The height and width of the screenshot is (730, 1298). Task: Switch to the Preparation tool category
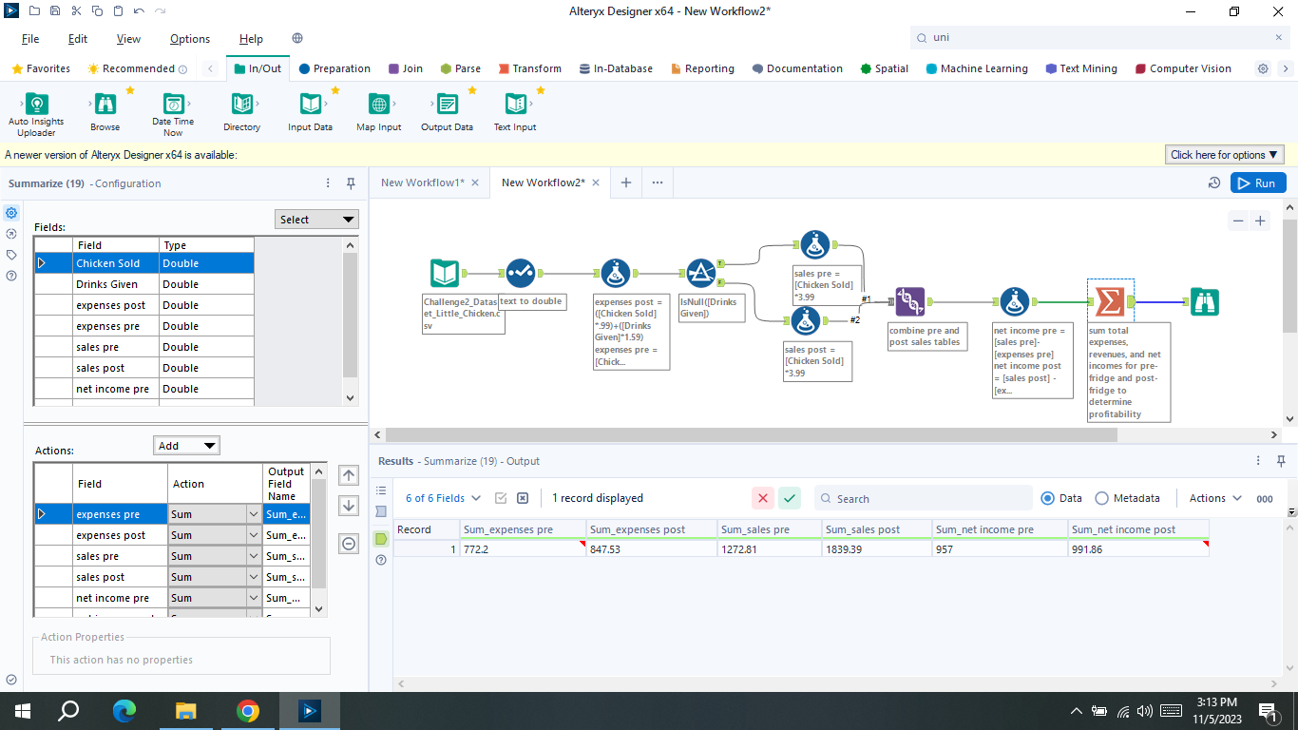coord(334,68)
